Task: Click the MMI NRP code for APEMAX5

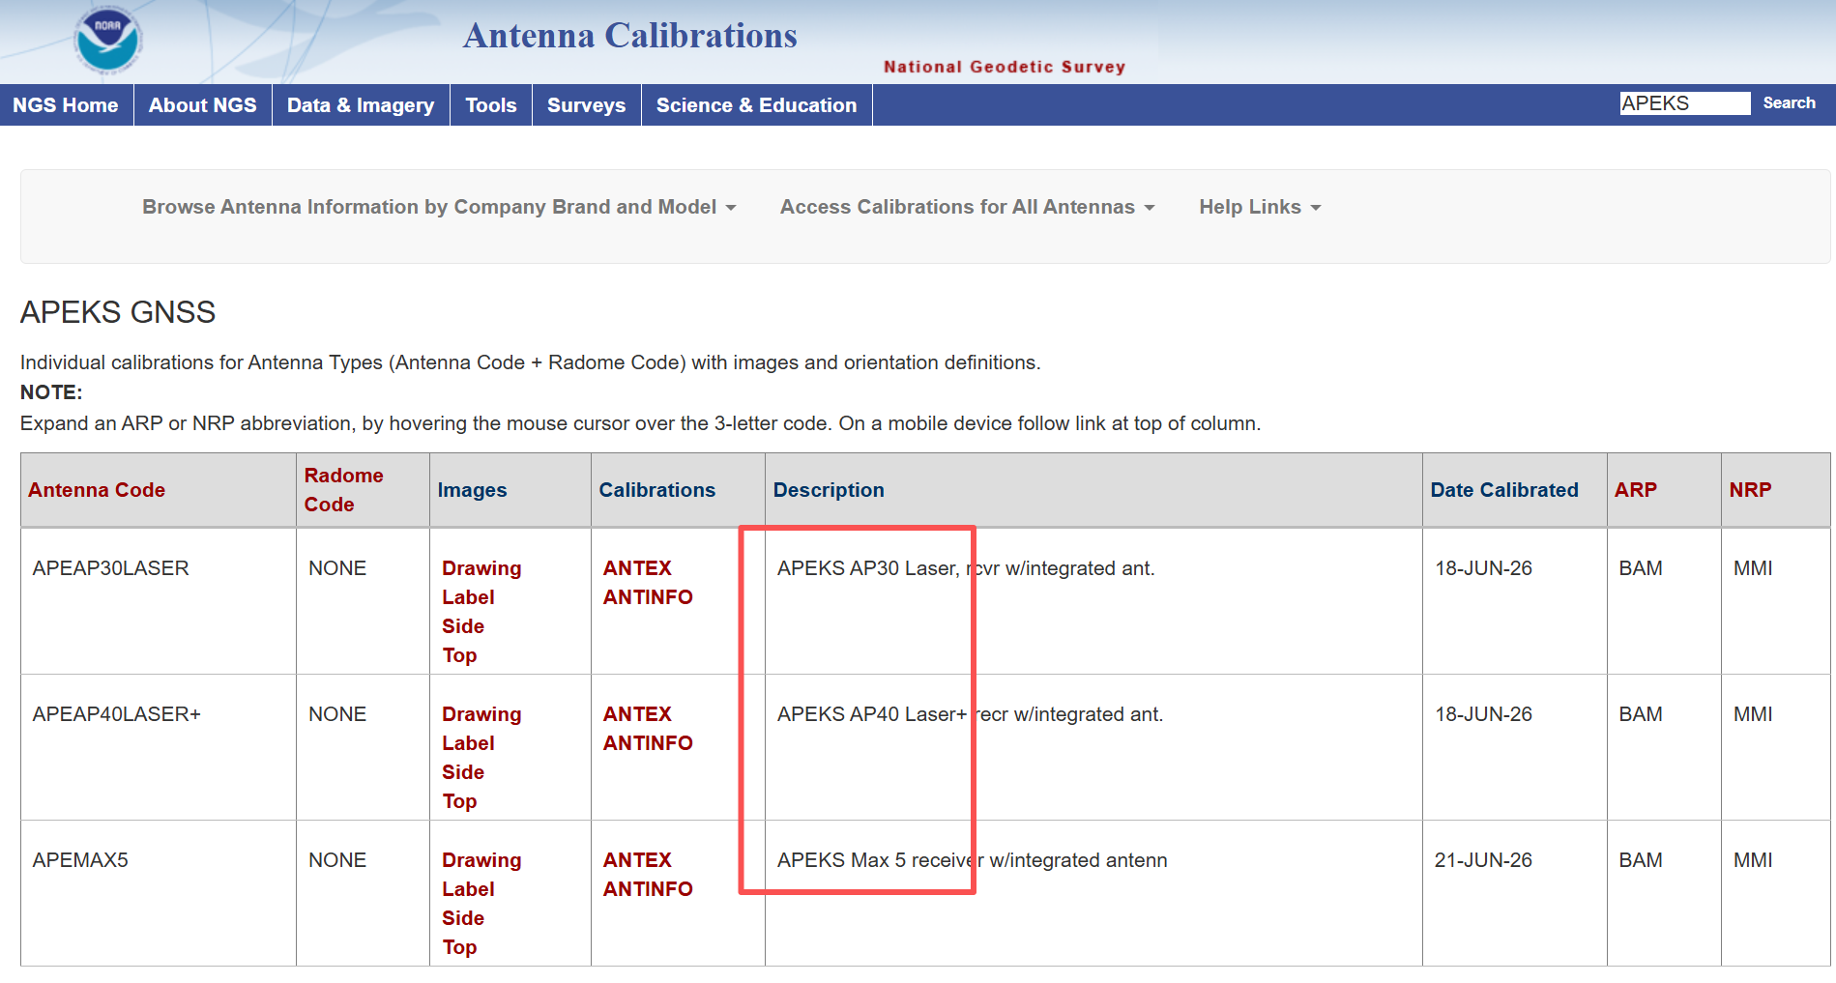Action: (1753, 860)
